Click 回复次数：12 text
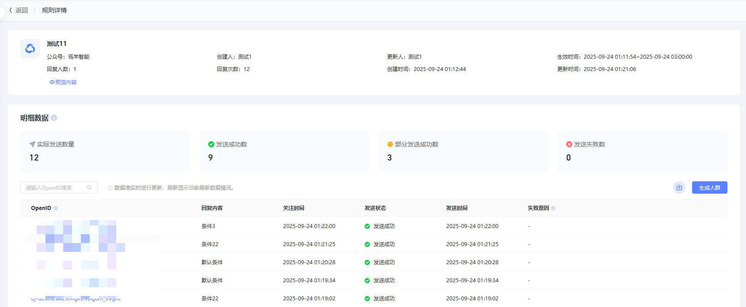The image size is (746, 307). point(233,69)
